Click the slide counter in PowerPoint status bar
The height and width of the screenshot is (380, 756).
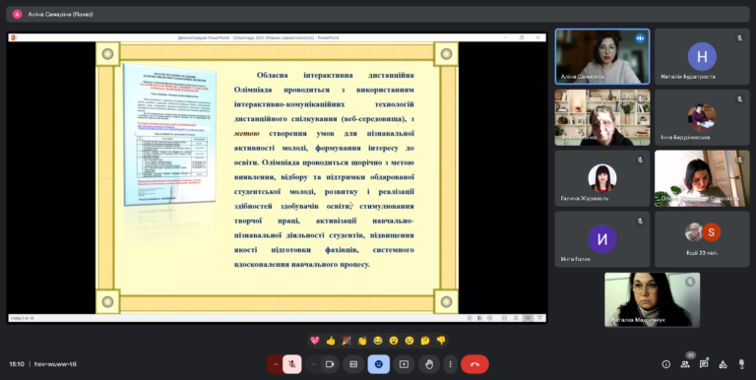pos(23,318)
